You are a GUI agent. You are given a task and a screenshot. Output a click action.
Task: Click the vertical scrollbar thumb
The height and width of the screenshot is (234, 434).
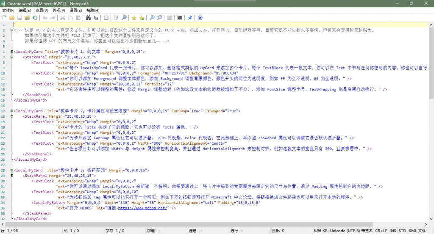431,63
